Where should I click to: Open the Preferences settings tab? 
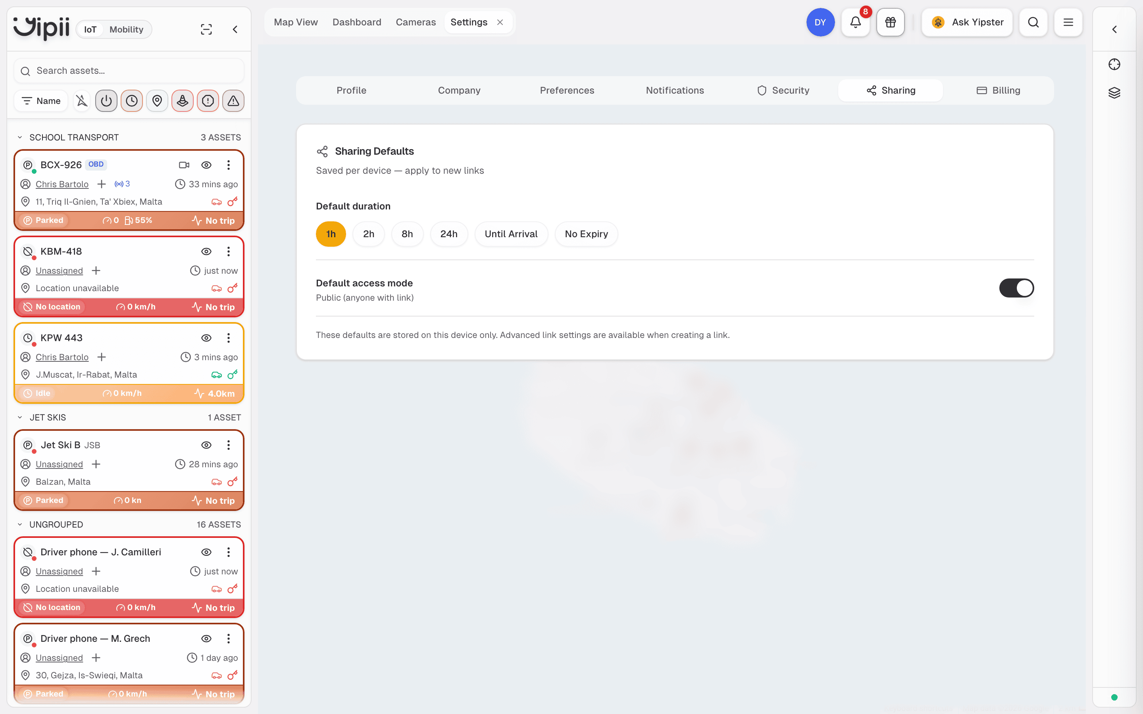[567, 90]
